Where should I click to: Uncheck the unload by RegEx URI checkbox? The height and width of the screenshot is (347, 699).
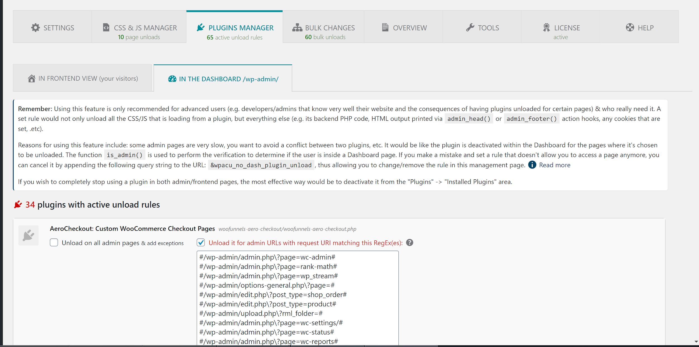click(201, 242)
